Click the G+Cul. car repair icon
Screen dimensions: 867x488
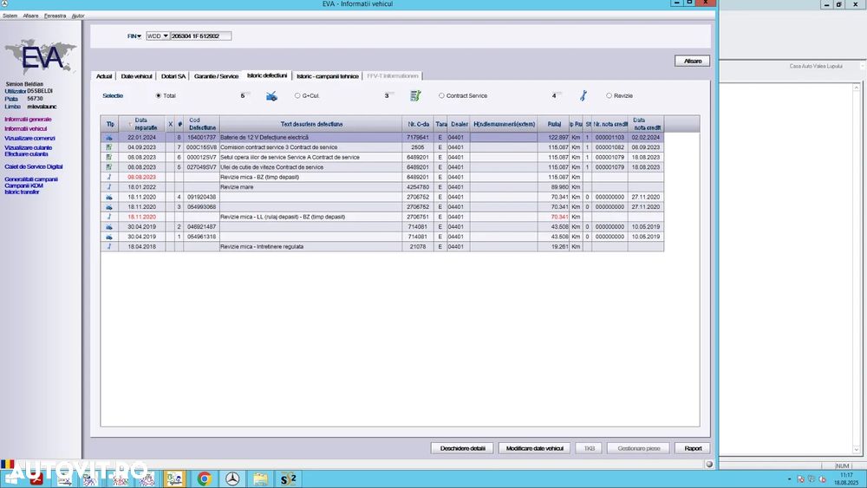tap(271, 96)
